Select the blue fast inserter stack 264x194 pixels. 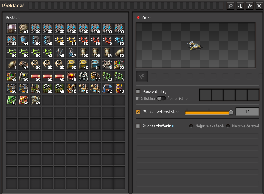pos(119,41)
